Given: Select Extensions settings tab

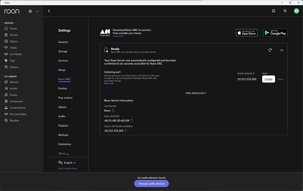Looking at the screenshot, I should click(x=65, y=144).
